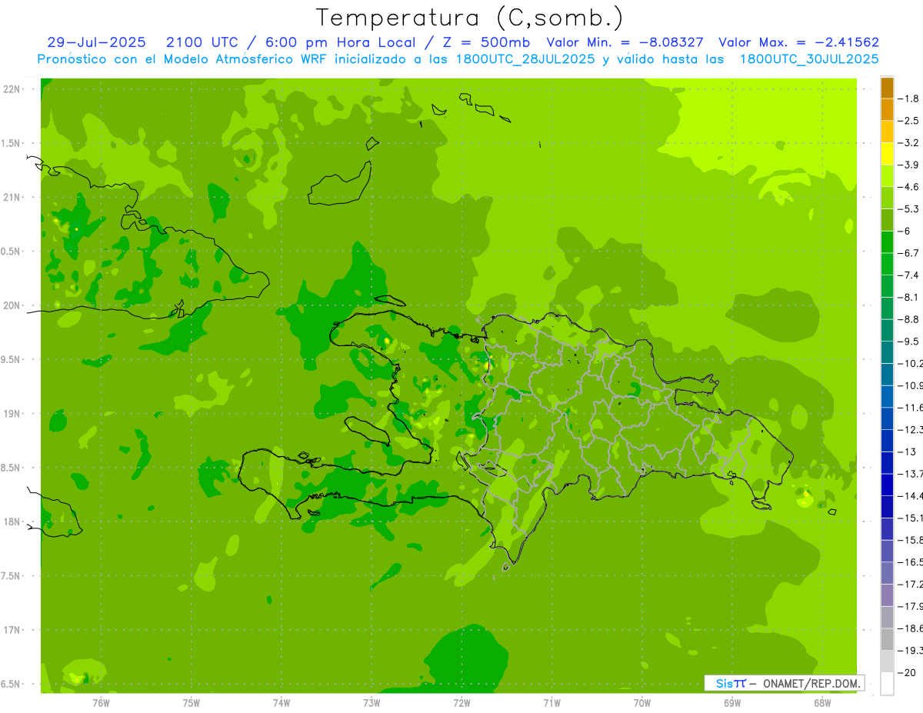Screen dimensions: 923x713
Task: Pick the dark orange swatch above -1.8
Action: pyautogui.click(x=887, y=88)
